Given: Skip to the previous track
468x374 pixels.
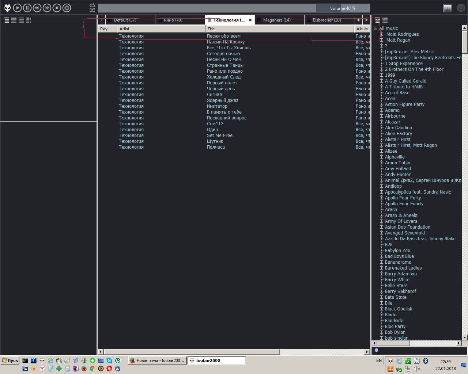Looking at the screenshot, I should (x=37, y=8).
